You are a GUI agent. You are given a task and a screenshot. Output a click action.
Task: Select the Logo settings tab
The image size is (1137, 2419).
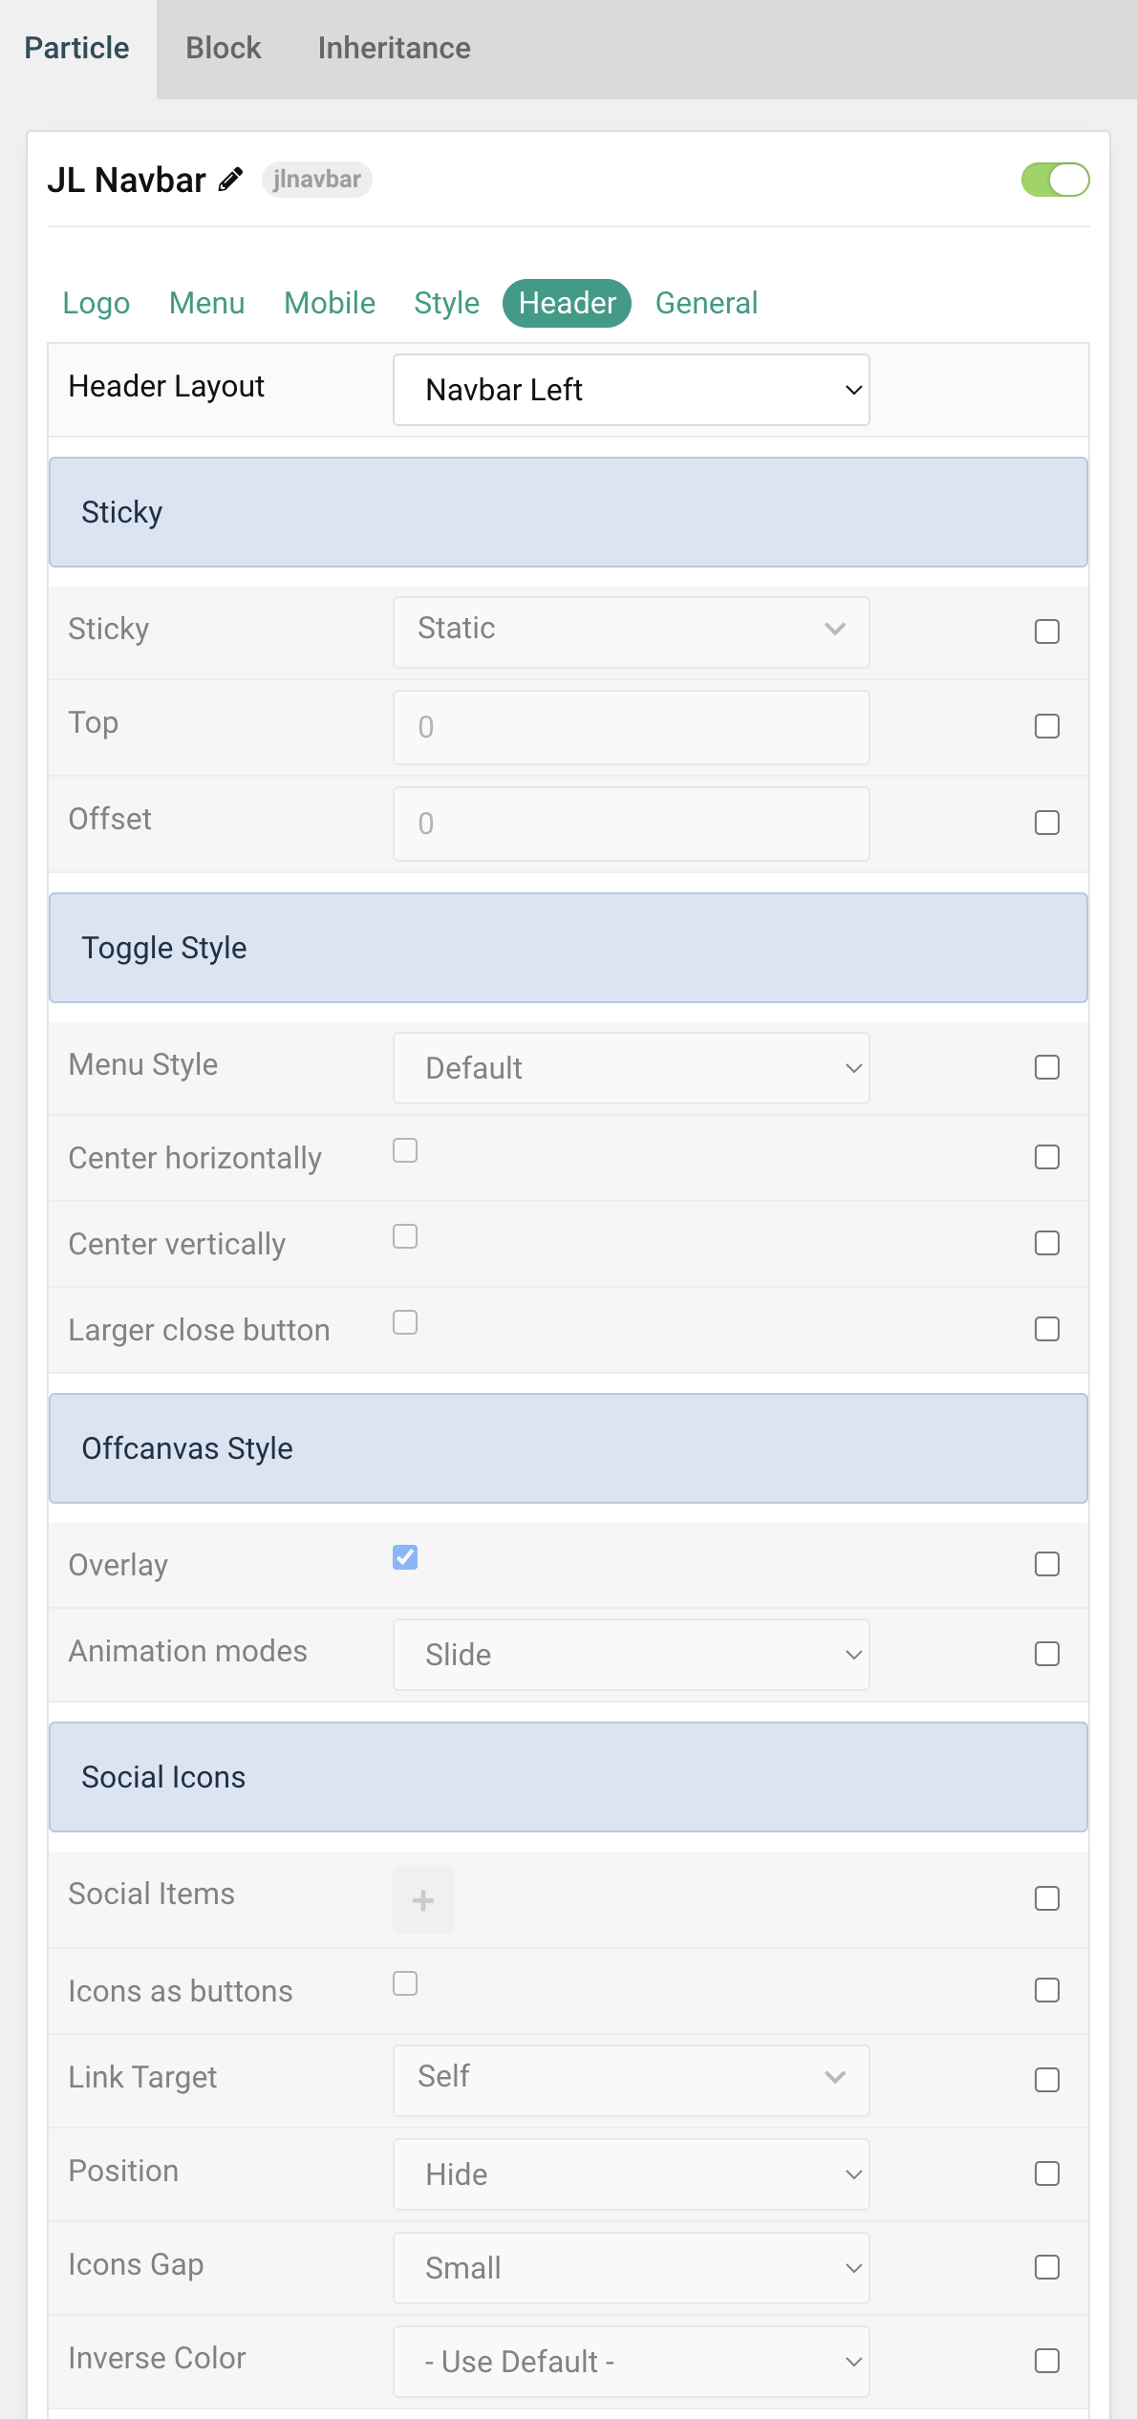97,303
